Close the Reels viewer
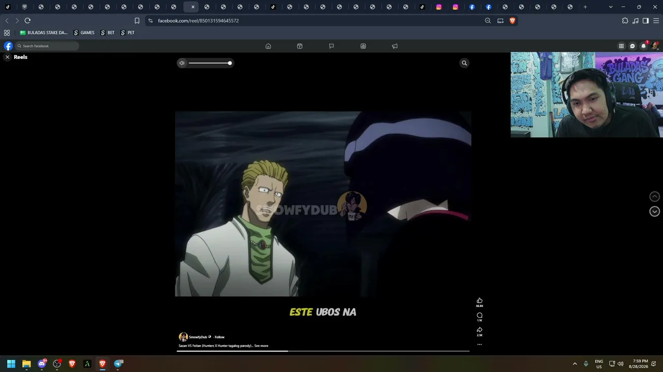 click(7, 57)
